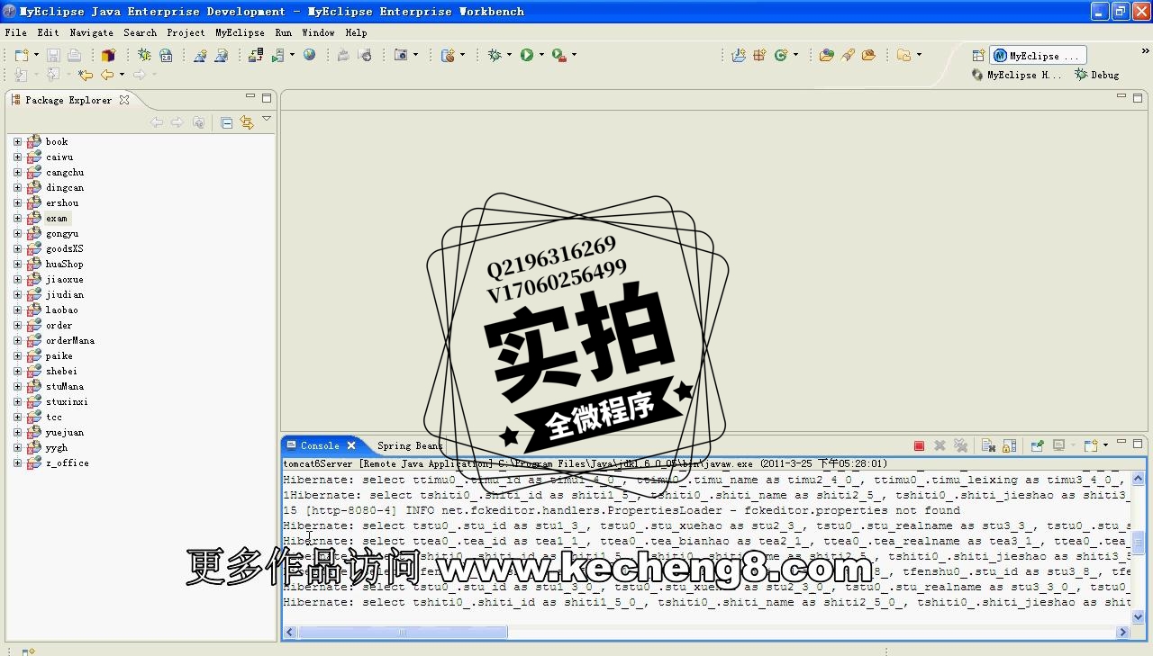Click the Pin Console icon
Viewport: 1153px width, 656px height.
tap(1037, 445)
